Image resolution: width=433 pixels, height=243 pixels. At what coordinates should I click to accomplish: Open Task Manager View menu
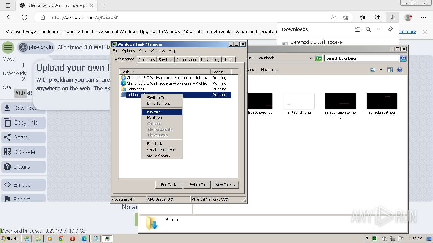point(142,51)
